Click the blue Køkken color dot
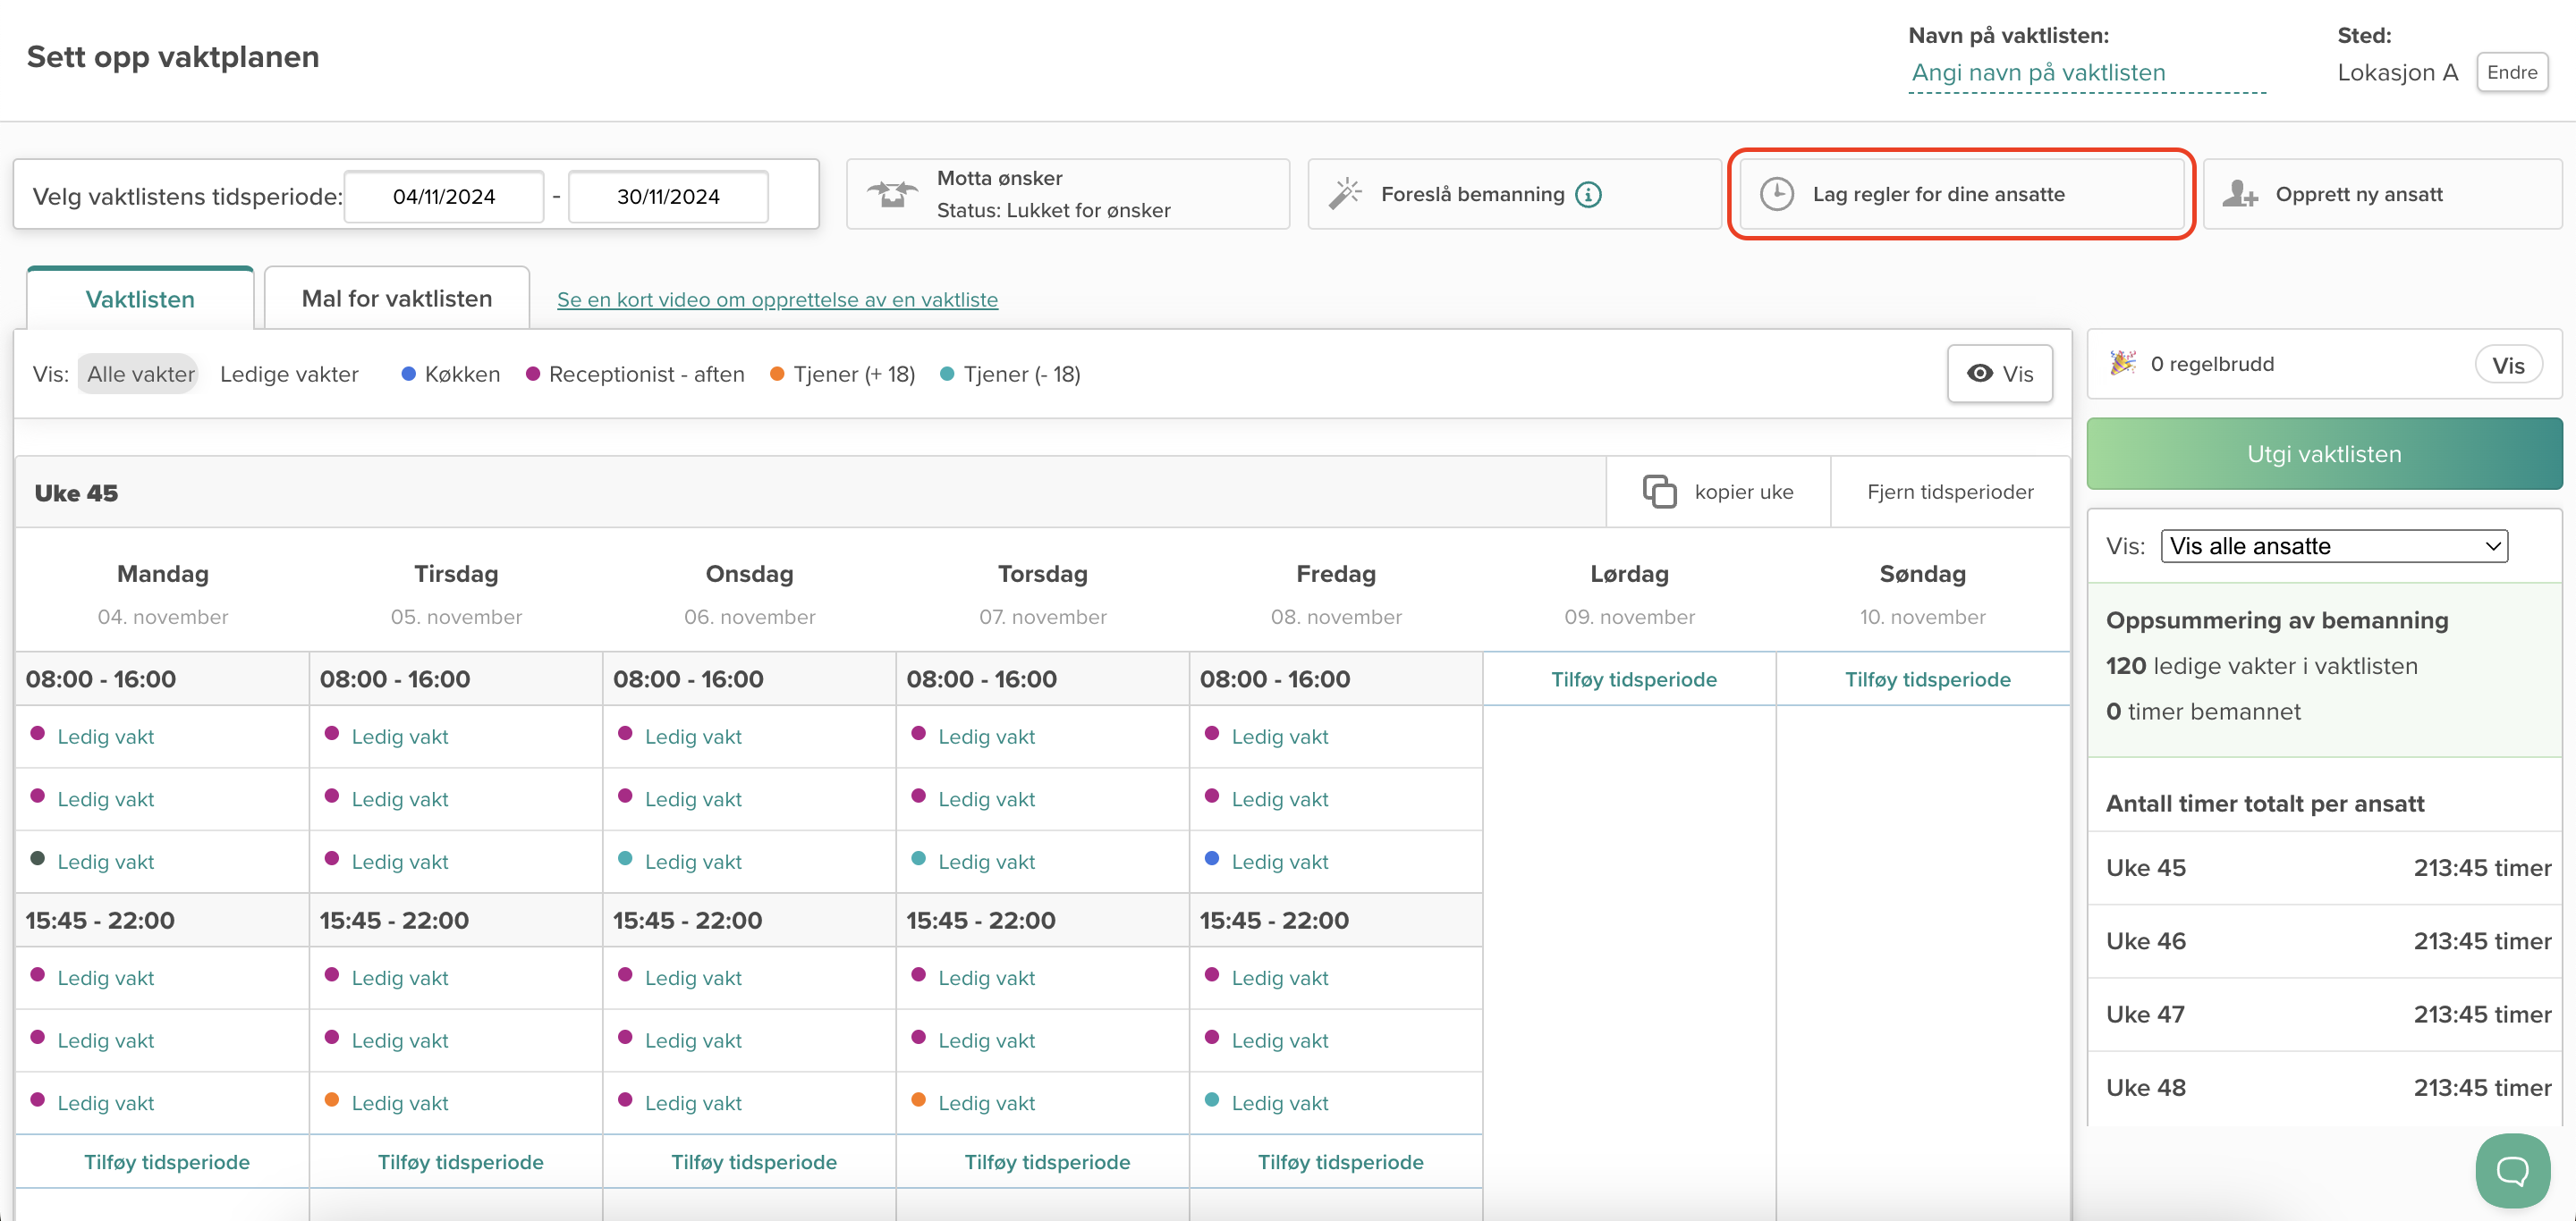 point(408,374)
